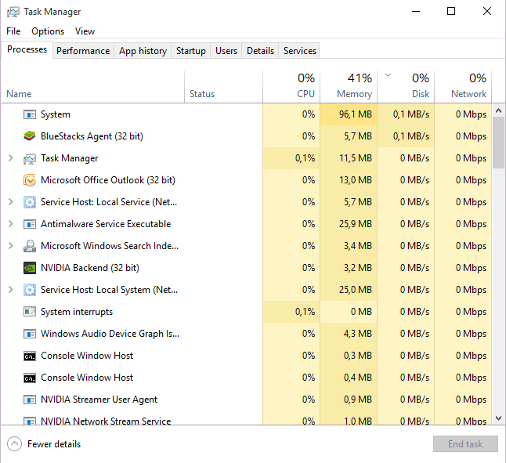Click the NVIDIA Backend icon
The width and height of the screenshot is (506, 463).
(30, 268)
